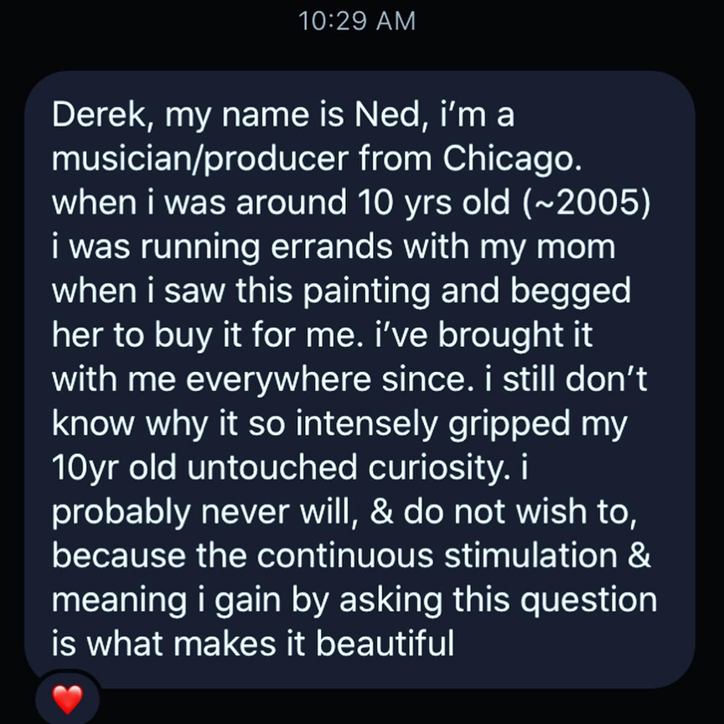Click the word "stimulation" in the message
The width and height of the screenshot is (724, 724).
pos(530,556)
